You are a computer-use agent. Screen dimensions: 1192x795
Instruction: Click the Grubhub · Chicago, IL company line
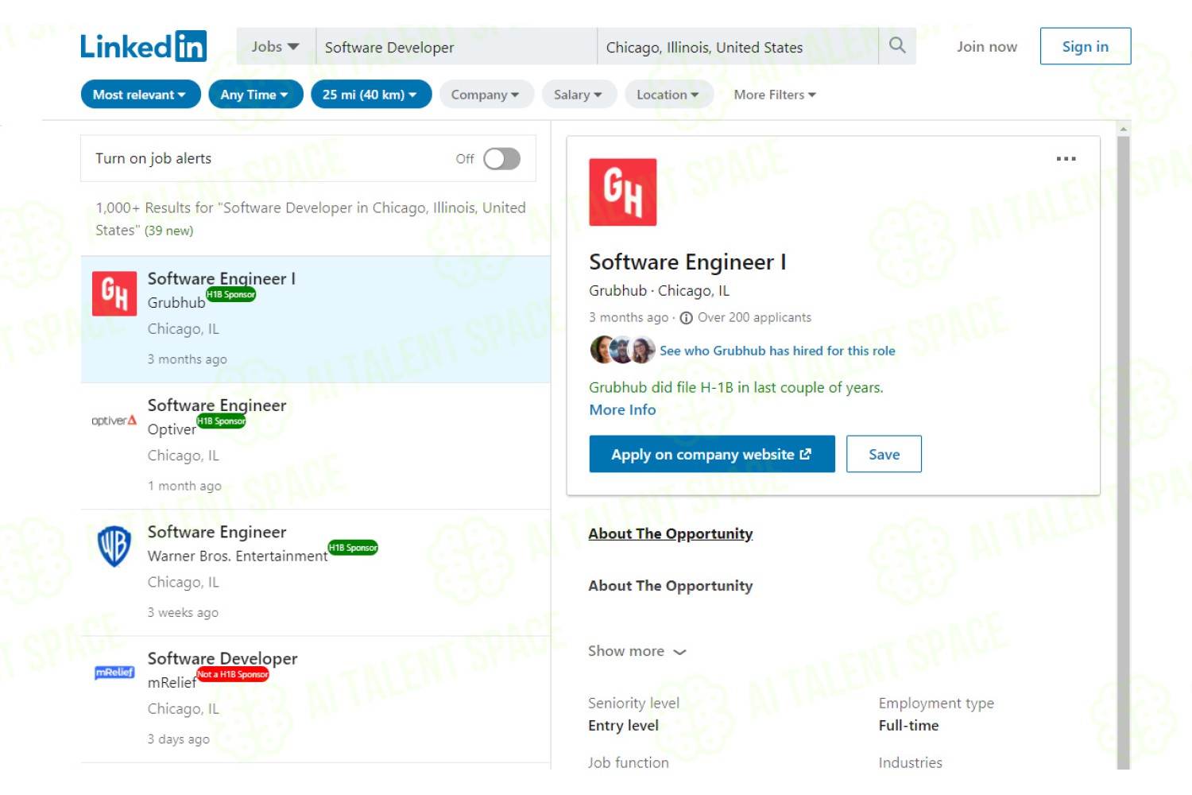tap(659, 291)
